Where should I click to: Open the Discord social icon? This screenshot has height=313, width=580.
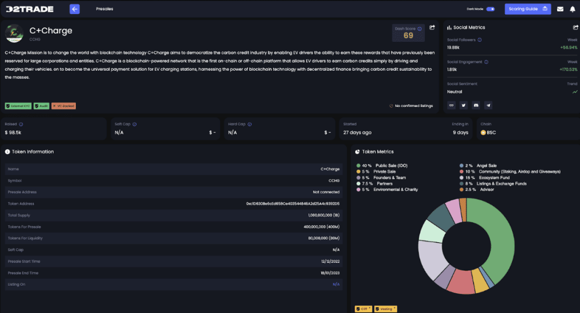point(476,105)
